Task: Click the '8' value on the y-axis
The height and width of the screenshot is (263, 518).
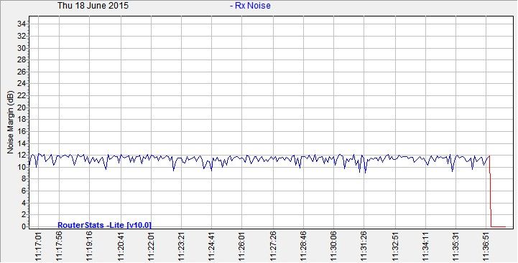Action: tap(24, 179)
